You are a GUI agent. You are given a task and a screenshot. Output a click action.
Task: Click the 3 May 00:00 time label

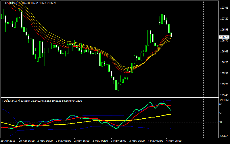(100, 141)
